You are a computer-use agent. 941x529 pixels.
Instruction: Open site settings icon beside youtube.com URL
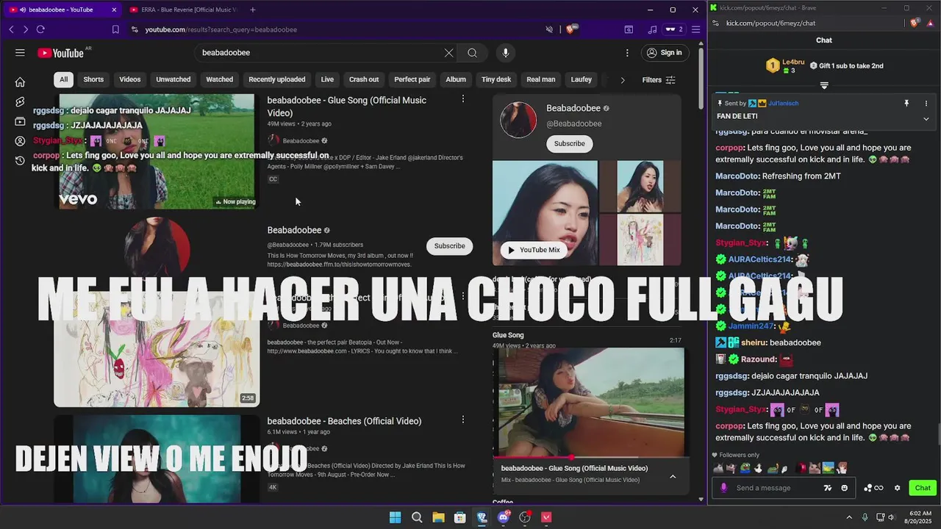tap(134, 29)
